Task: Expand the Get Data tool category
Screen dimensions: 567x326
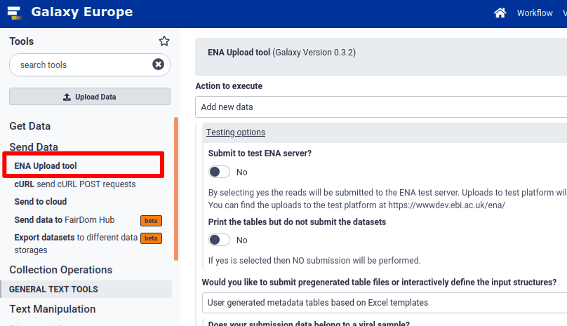Action: 30,126
